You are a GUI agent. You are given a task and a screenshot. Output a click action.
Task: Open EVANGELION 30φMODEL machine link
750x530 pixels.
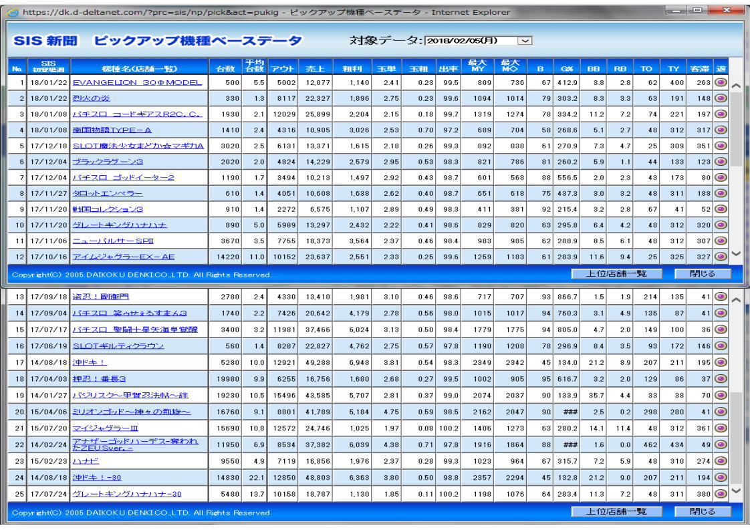click(137, 82)
